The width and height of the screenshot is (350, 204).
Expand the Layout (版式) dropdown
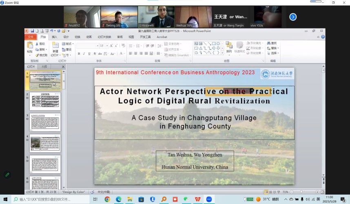coord(69,44)
